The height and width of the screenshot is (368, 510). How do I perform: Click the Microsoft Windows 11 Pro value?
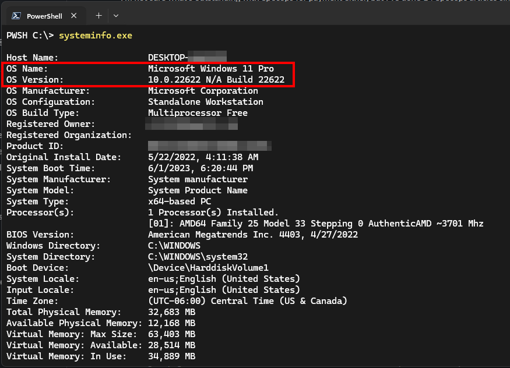tap(211, 69)
